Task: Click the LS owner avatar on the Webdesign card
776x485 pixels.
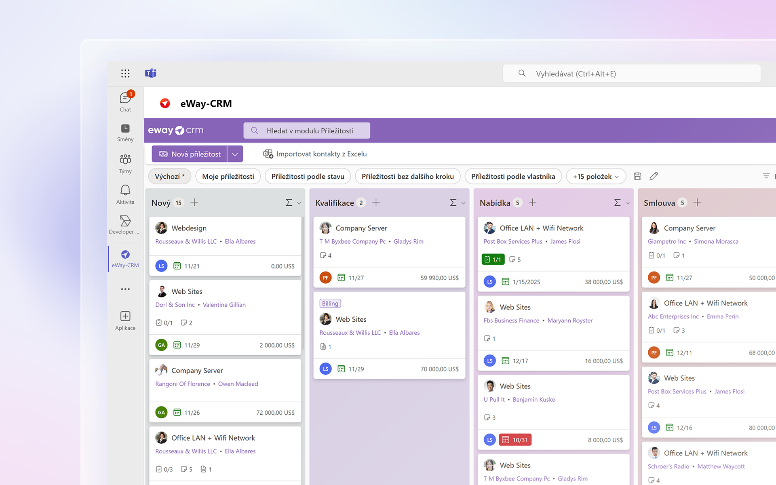Action: 161,266
